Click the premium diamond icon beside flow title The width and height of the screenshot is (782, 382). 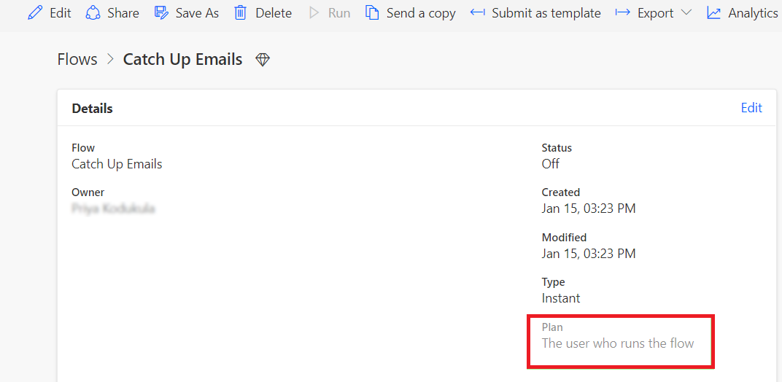[263, 61]
